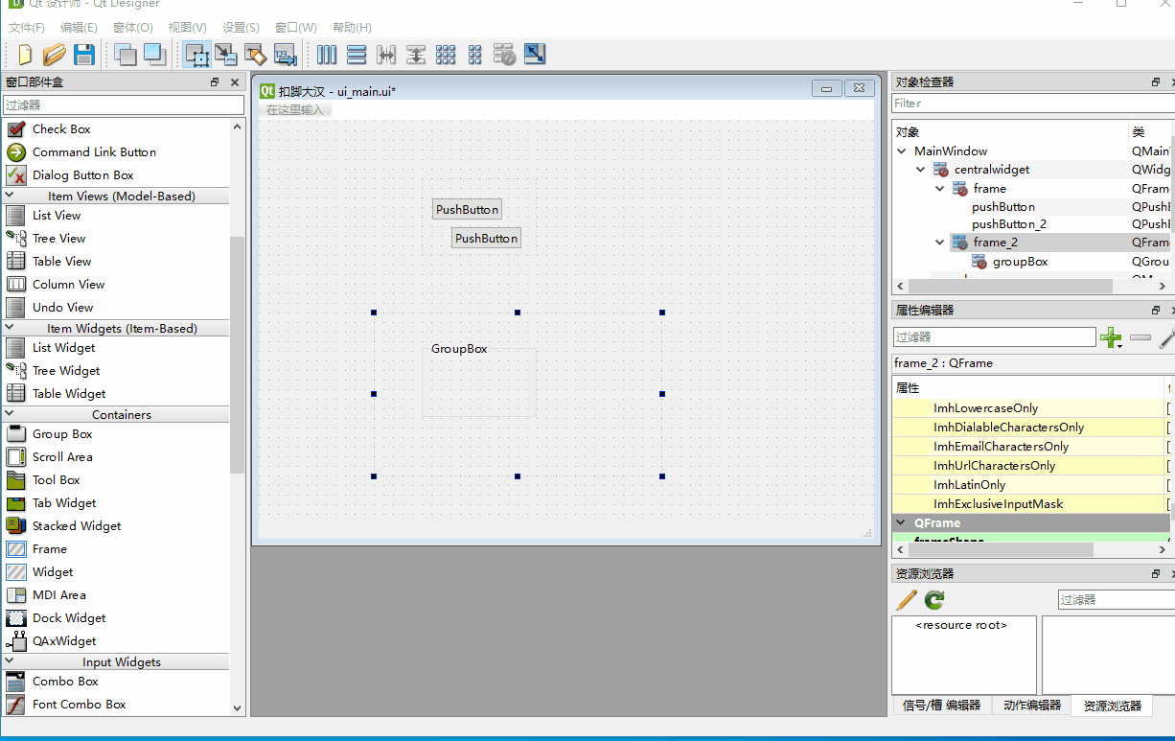1175x741 pixels.
Task: Switch to Edit Buddies mode icon
Action: [255, 55]
